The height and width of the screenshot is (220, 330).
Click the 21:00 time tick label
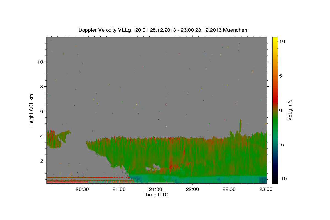pyautogui.click(x=119, y=189)
